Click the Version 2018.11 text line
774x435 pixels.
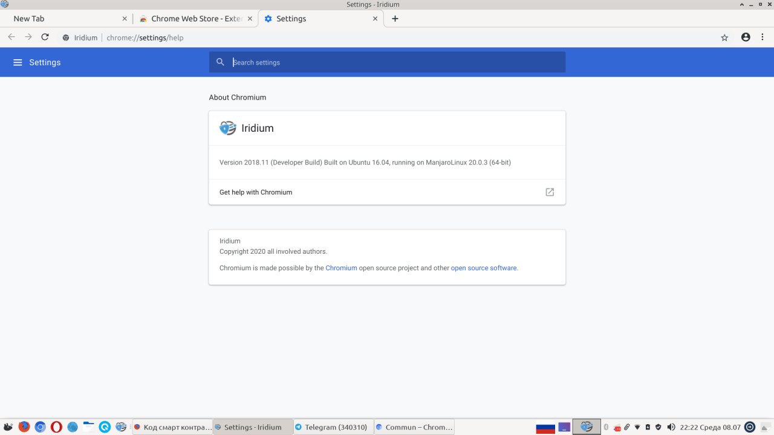(x=365, y=162)
